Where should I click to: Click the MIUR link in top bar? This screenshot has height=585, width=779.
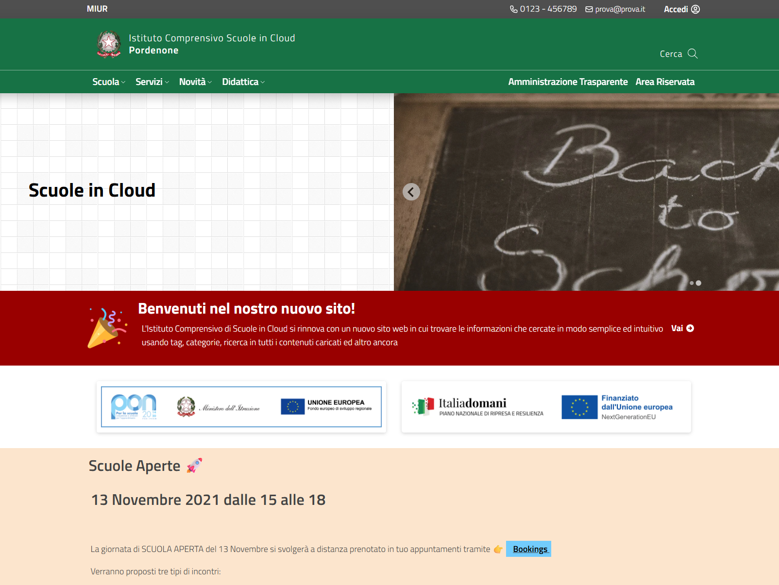point(97,9)
